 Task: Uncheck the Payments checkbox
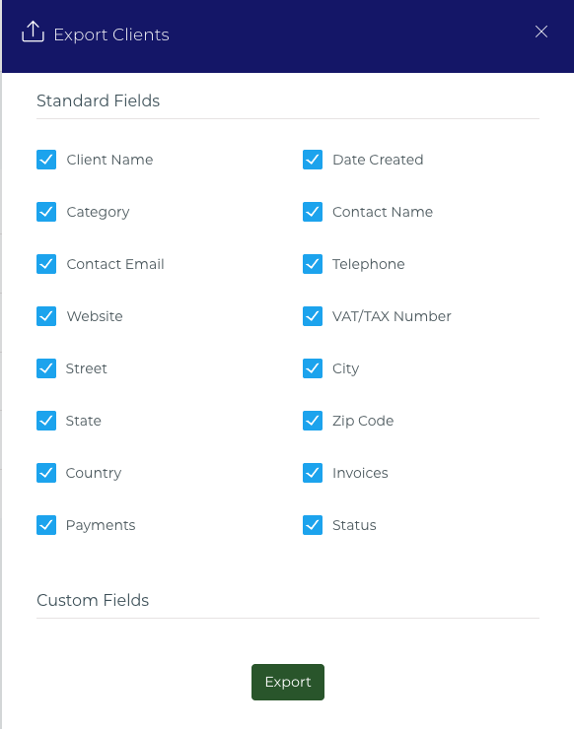[x=46, y=525]
